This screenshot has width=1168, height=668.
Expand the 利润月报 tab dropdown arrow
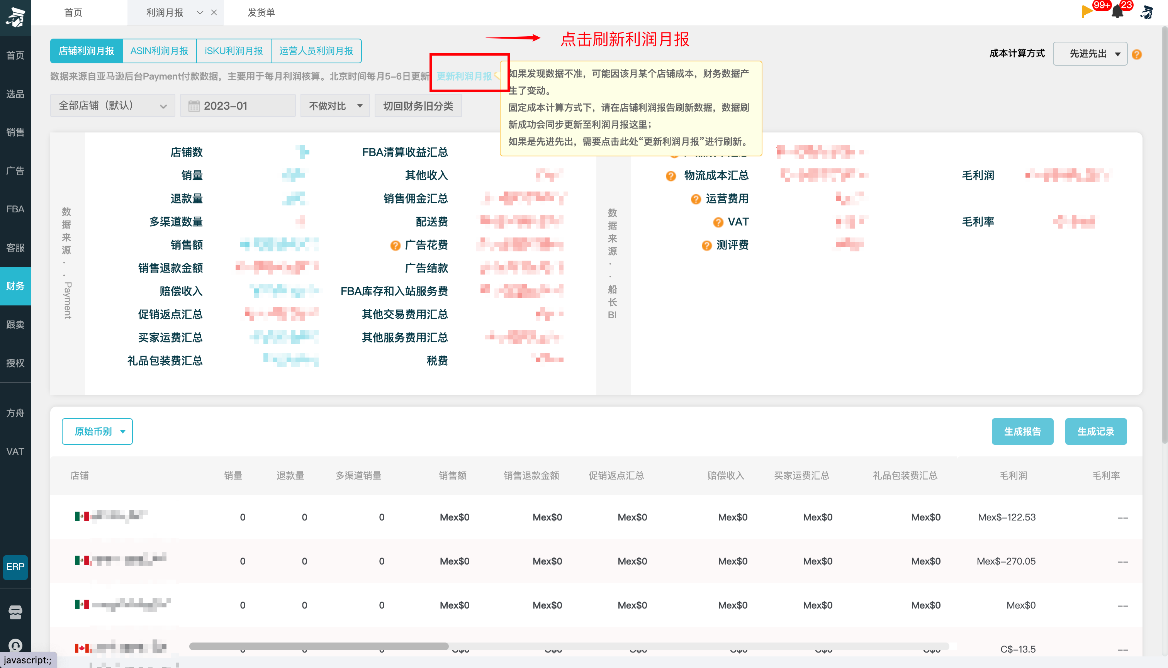[200, 12]
